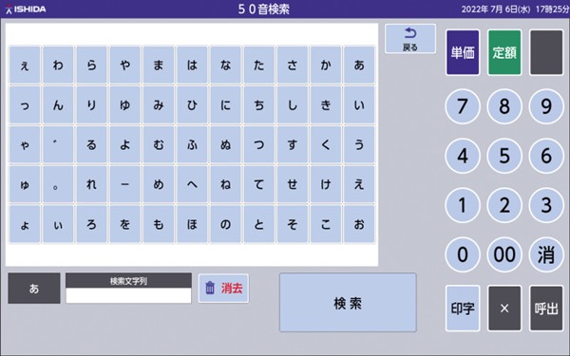Tap the ほ kana key
The height and width of the screenshot is (356, 570).
point(192,224)
